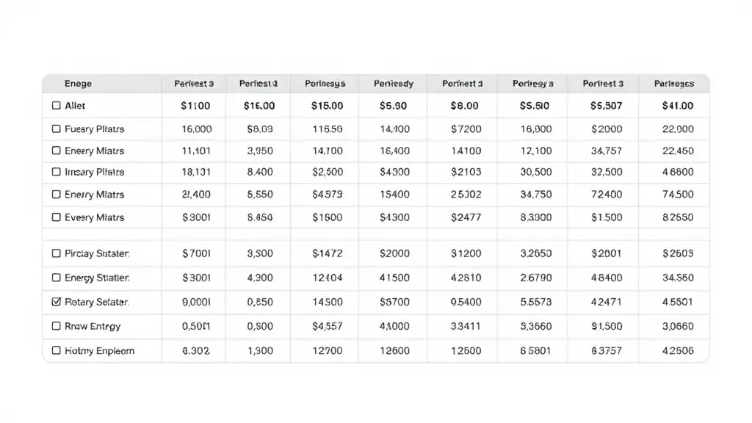Click the 12700 cell in Hotmy Enpleom row
752x423 pixels.
pyautogui.click(x=327, y=350)
